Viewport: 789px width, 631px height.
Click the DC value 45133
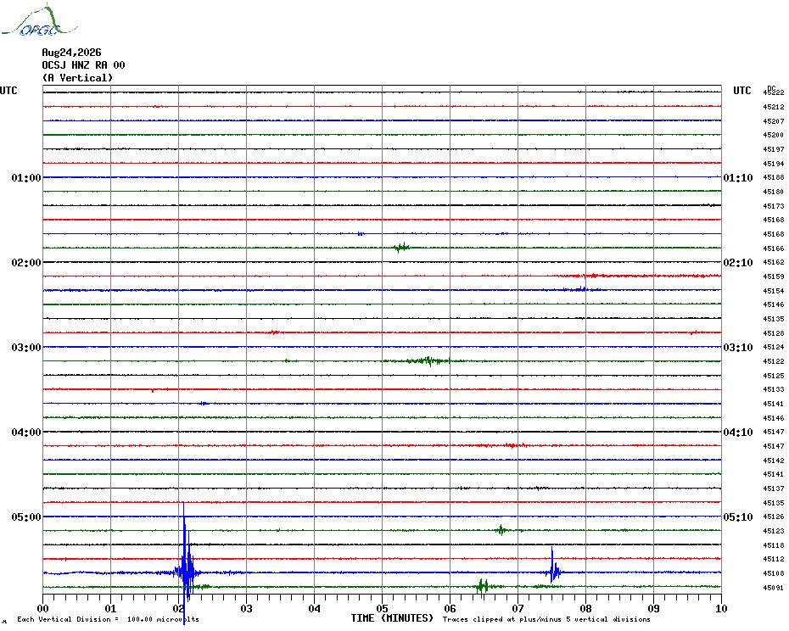click(x=774, y=389)
